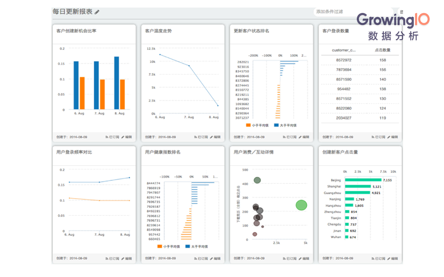Select table row 8571590
This screenshot has width=444, height=277.
(360, 79)
